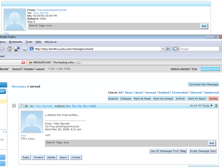The width and height of the screenshot is (222, 167).
Task: Switch to the MEGAUPLOAD tab
Action: [54, 62]
